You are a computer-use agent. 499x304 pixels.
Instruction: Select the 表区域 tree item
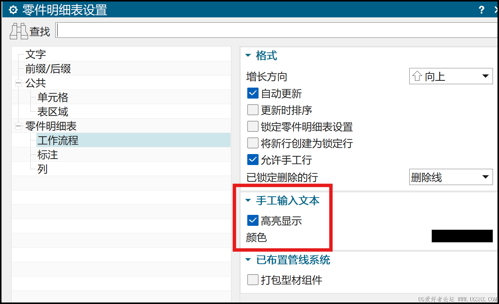click(53, 112)
